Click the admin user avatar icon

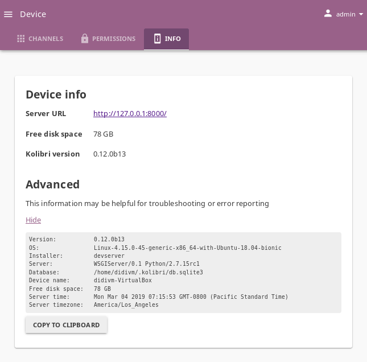pos(328,14)
